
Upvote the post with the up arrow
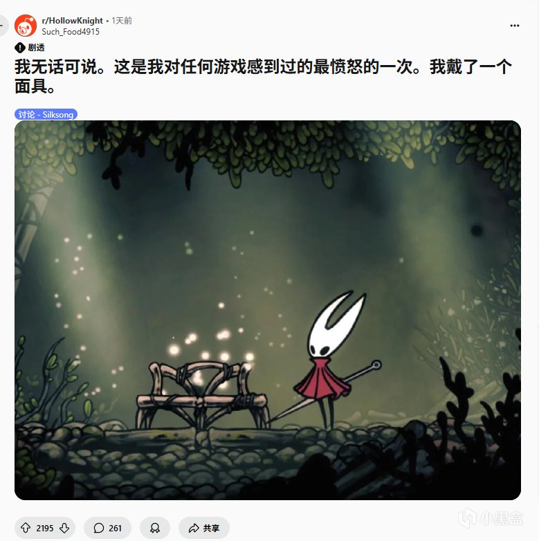26,528
